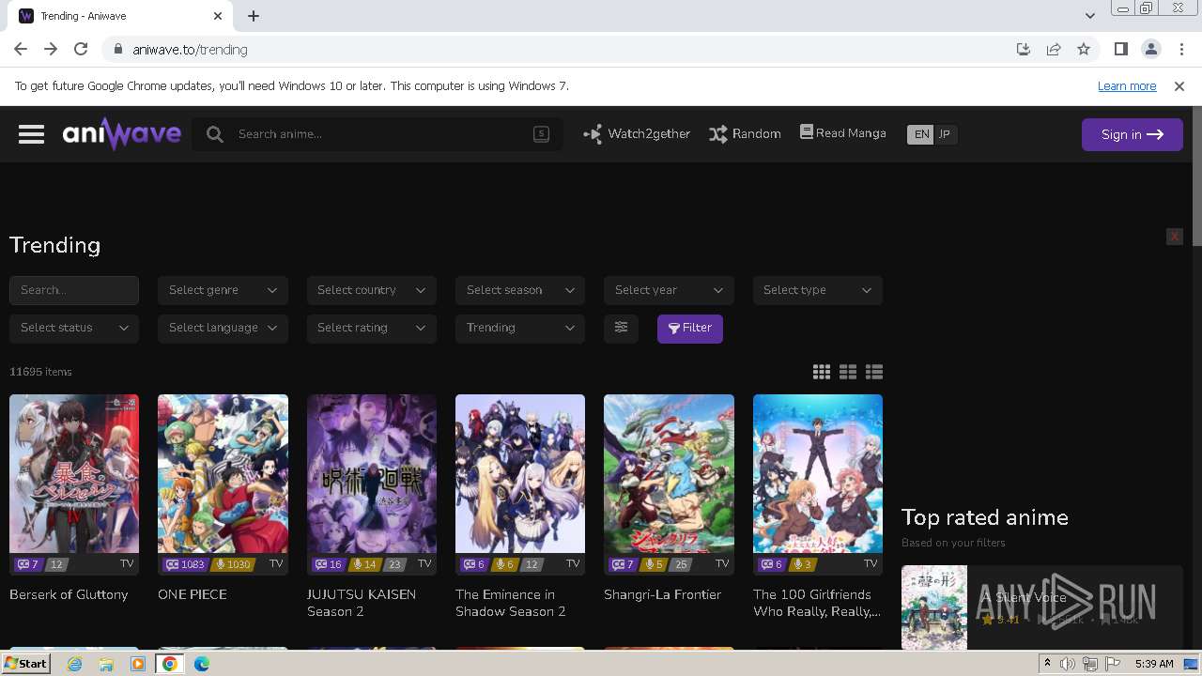Expand the Select status dropdown
The image size is (1202, 676).
tap(74, 328)
